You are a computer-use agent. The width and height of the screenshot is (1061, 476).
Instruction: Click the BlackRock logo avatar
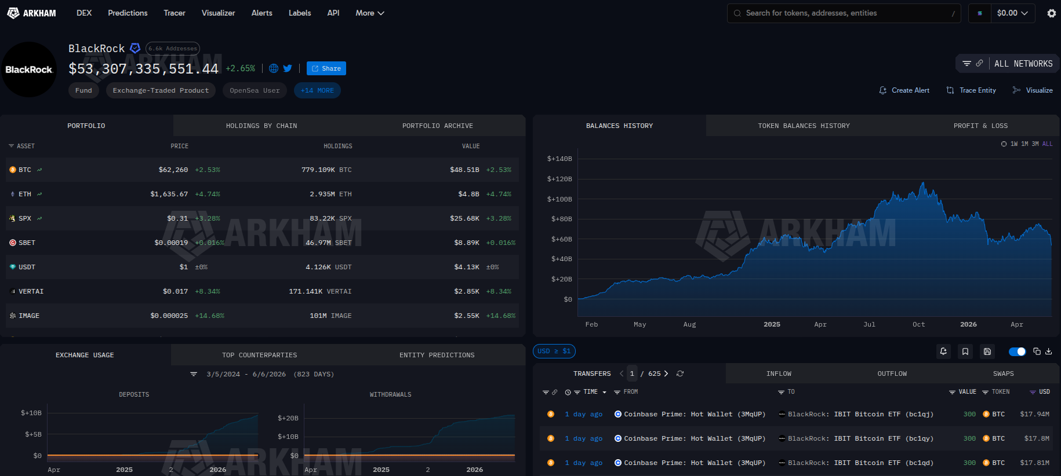click(29, 69)
